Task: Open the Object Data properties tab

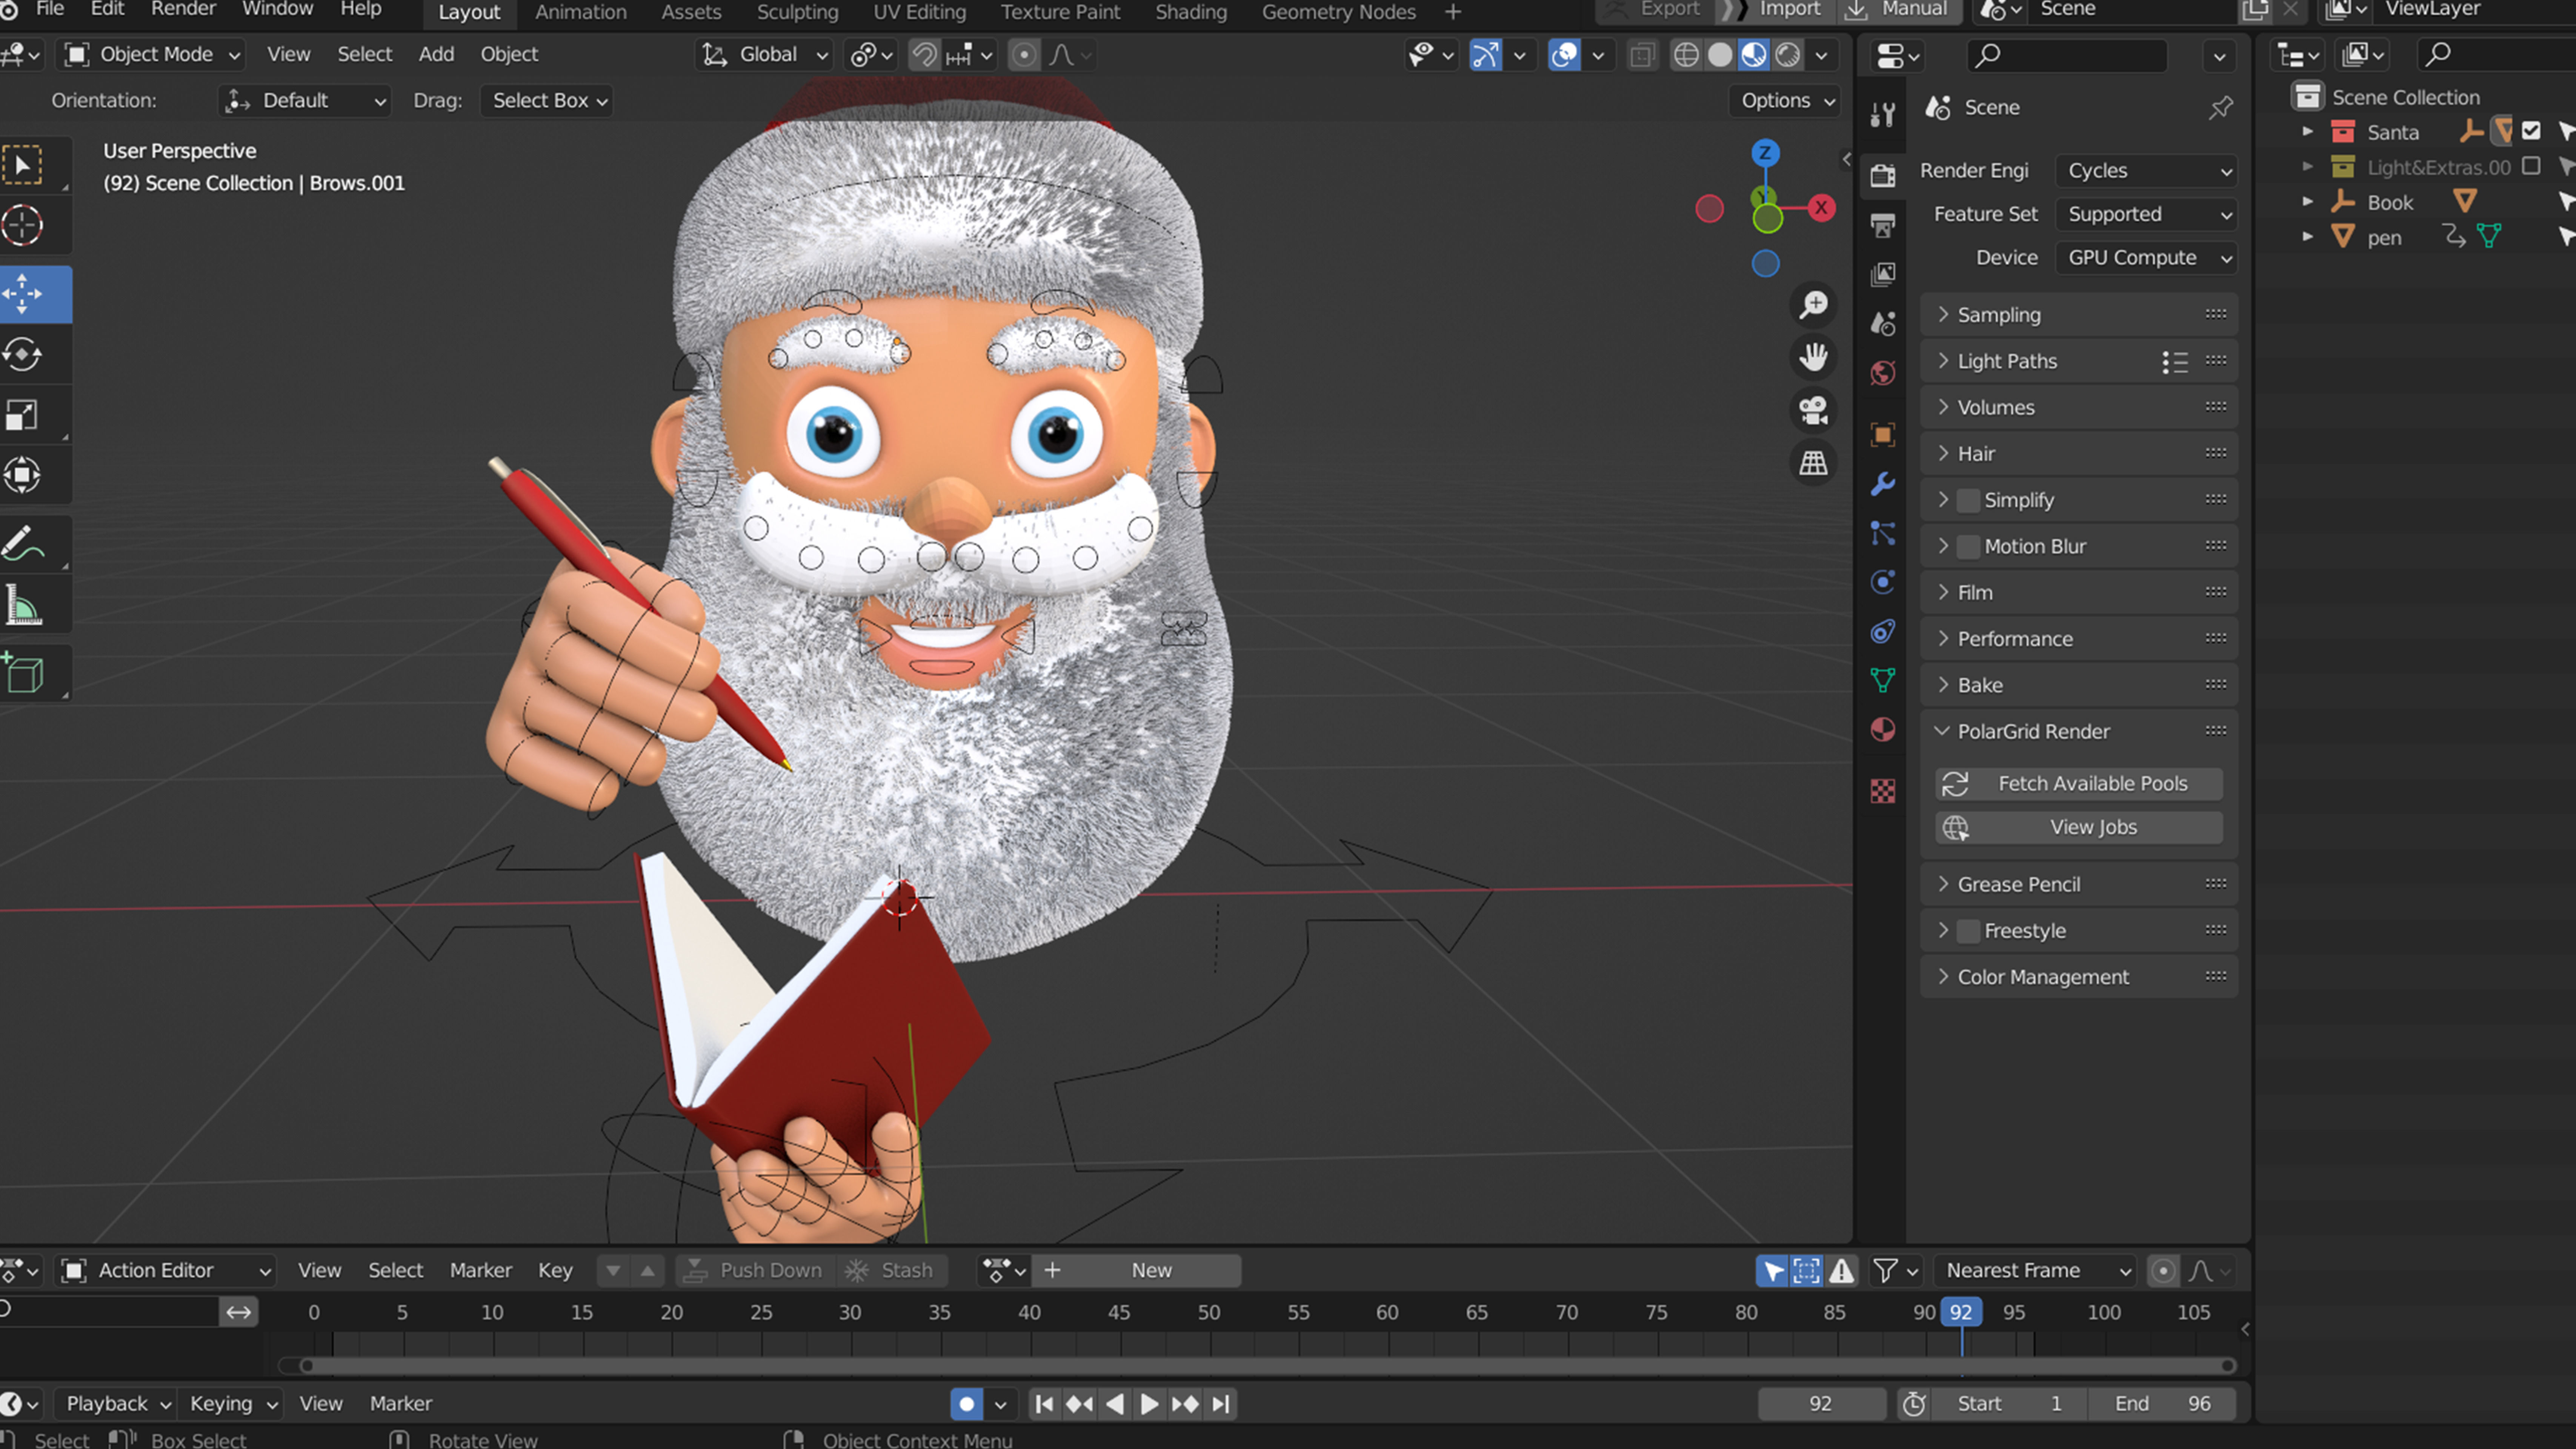Action: click(x=1882, y=681)
